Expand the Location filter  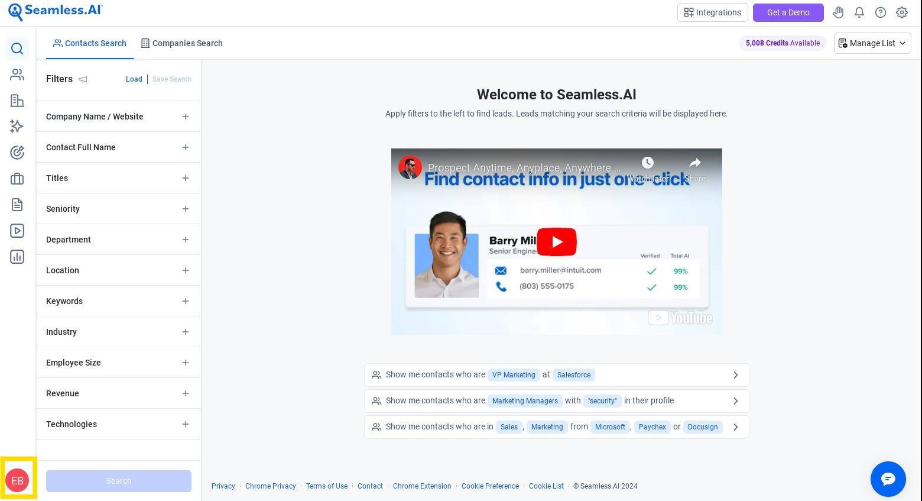[x=119, y=270]
